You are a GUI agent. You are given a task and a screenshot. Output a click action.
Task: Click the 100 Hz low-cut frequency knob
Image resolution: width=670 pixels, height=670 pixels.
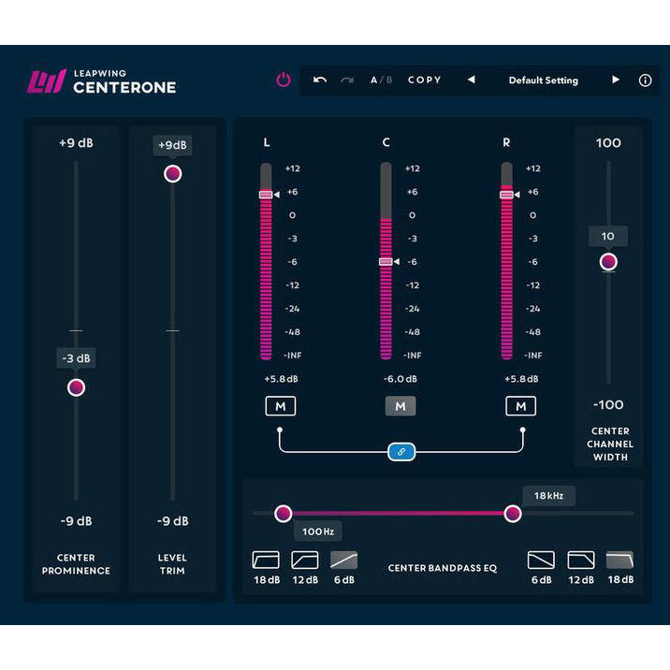click(283, 513)
